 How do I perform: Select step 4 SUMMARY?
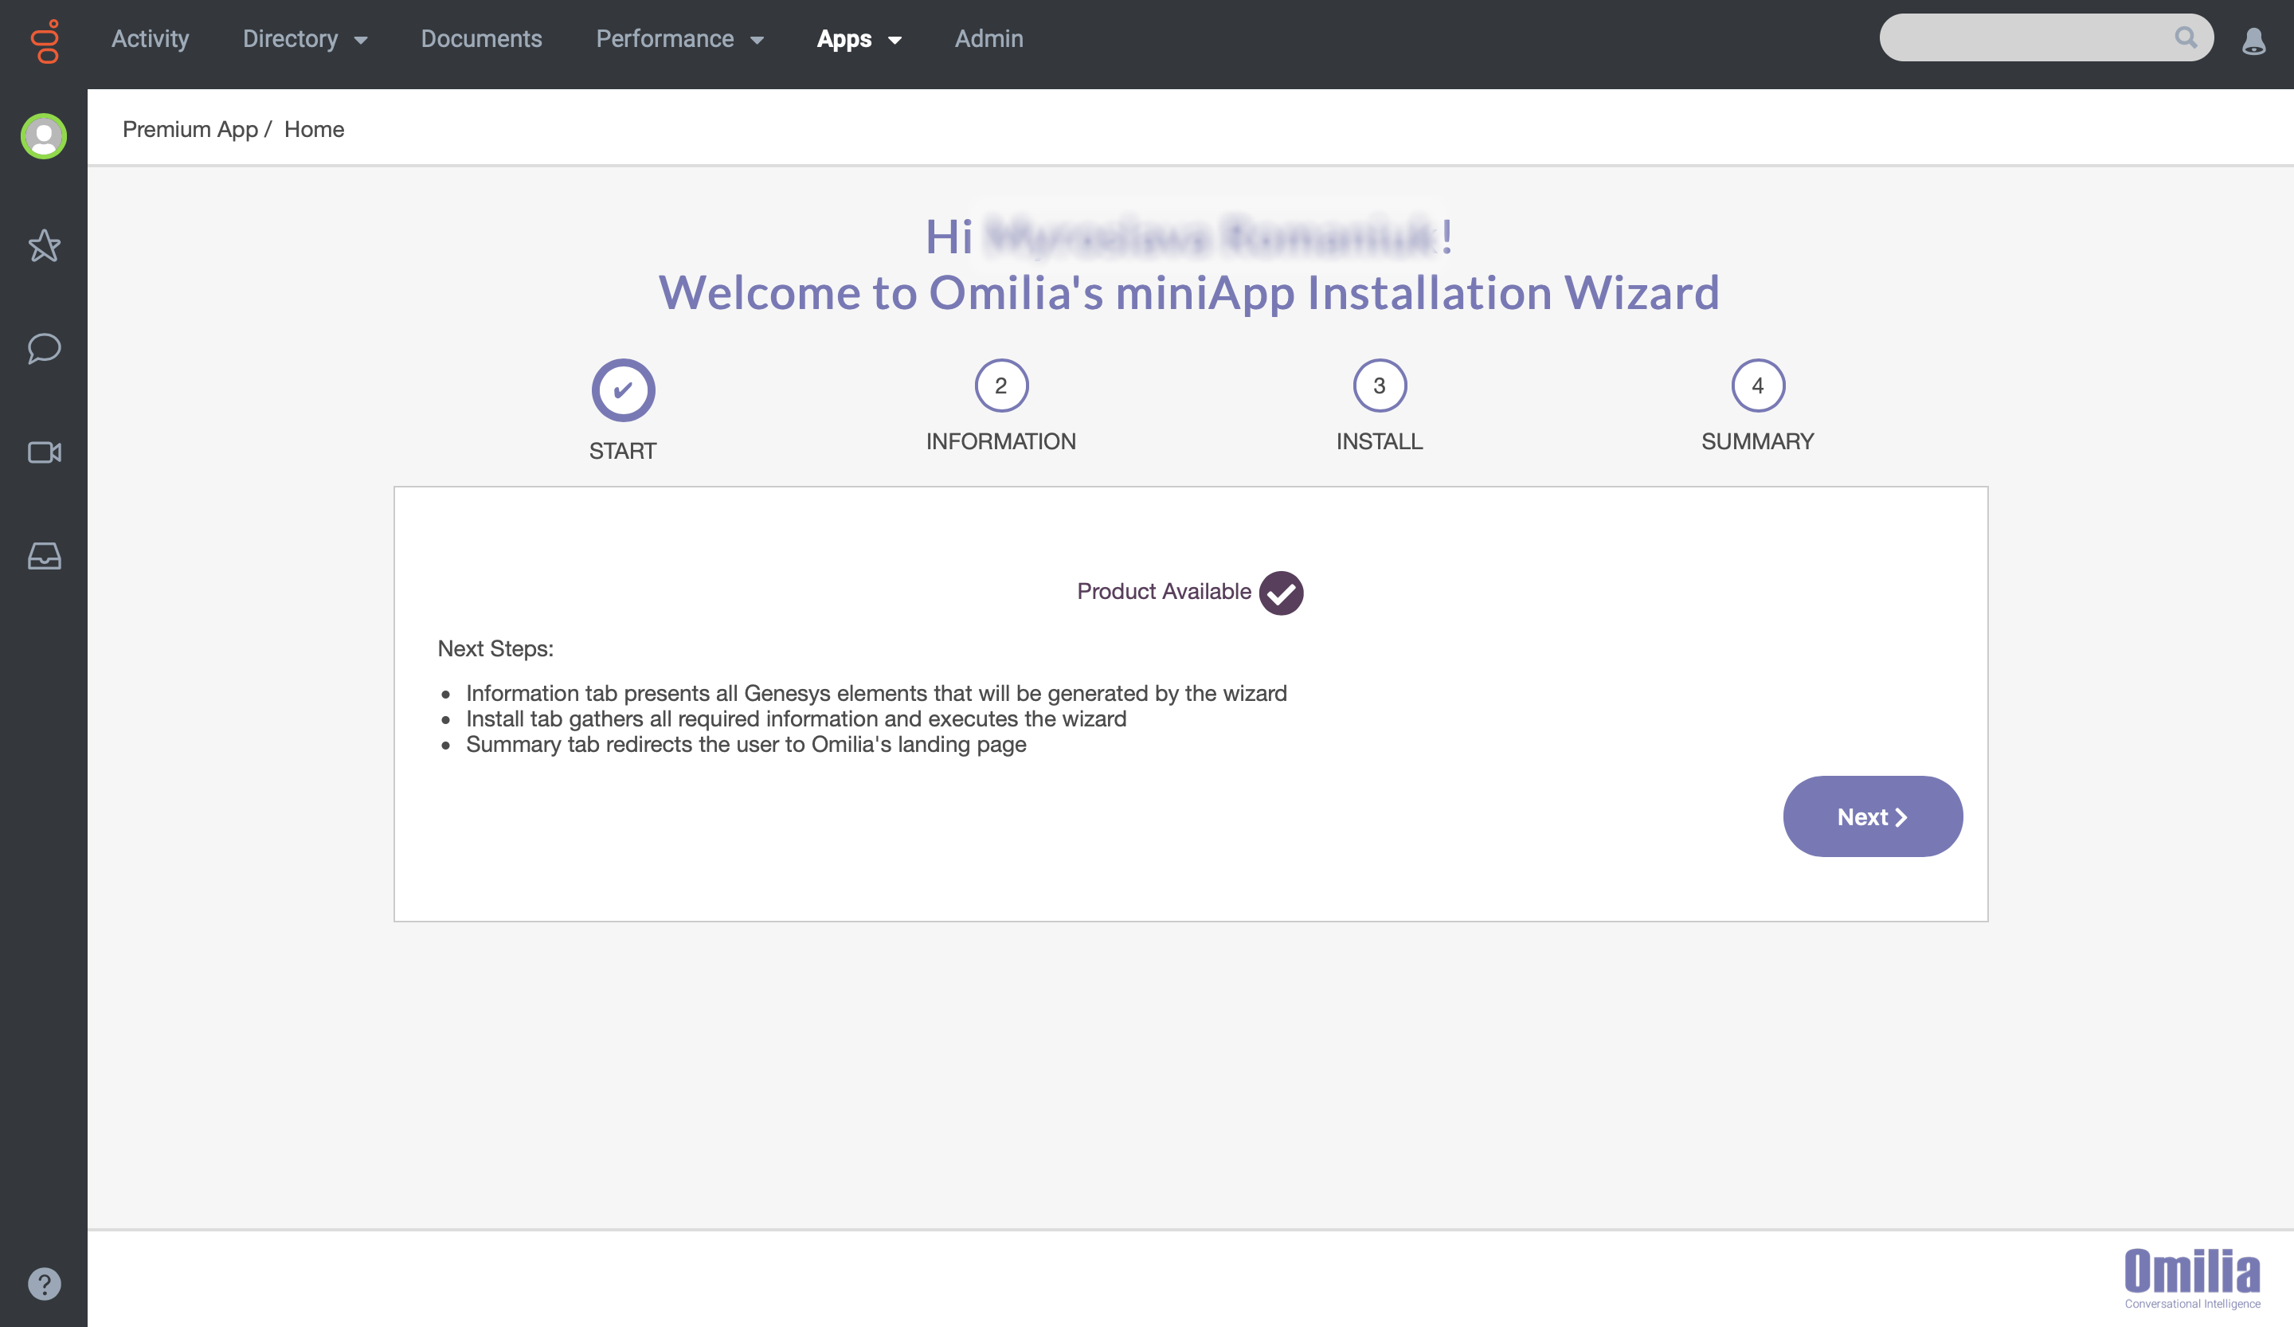click(1758, 406)
